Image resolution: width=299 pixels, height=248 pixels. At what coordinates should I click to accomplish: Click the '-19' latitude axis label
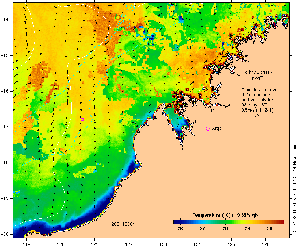coord(4,198)
